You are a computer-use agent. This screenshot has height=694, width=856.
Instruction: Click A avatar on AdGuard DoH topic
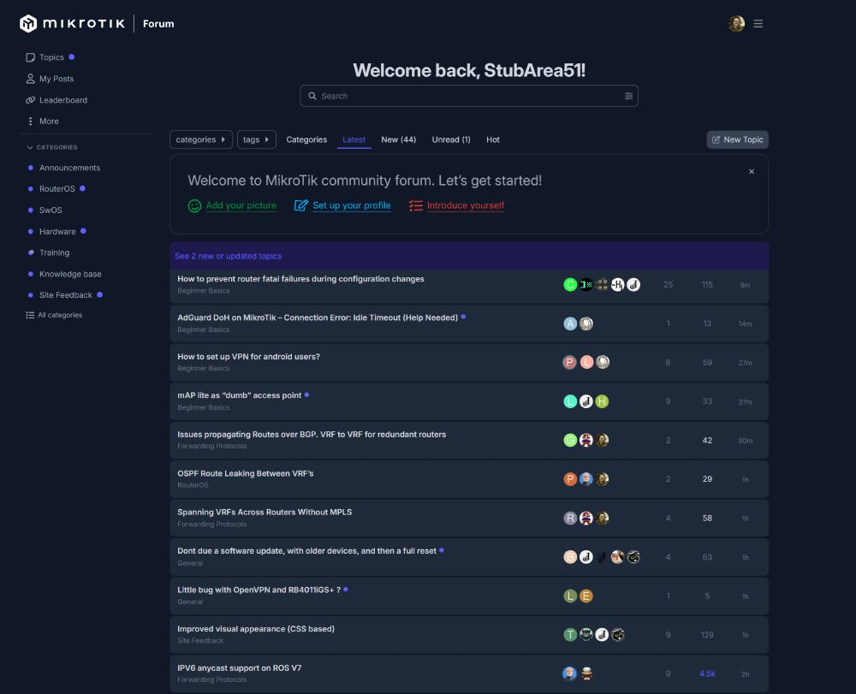point(570,323)
